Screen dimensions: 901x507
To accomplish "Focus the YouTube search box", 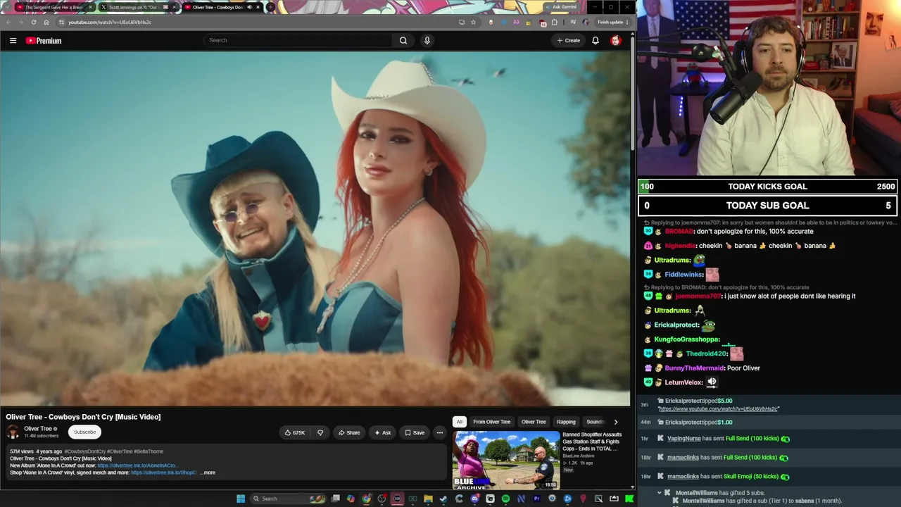I will coord(298,40).
